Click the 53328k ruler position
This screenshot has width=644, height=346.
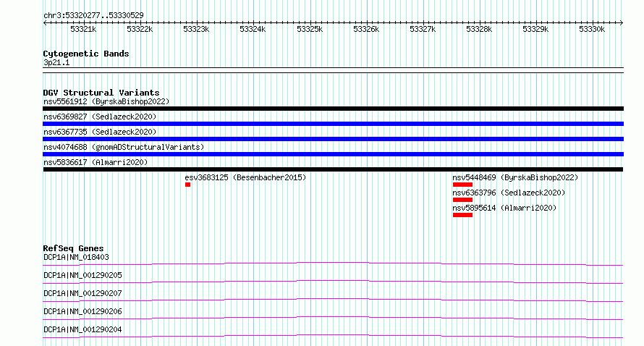coord(479,29)
